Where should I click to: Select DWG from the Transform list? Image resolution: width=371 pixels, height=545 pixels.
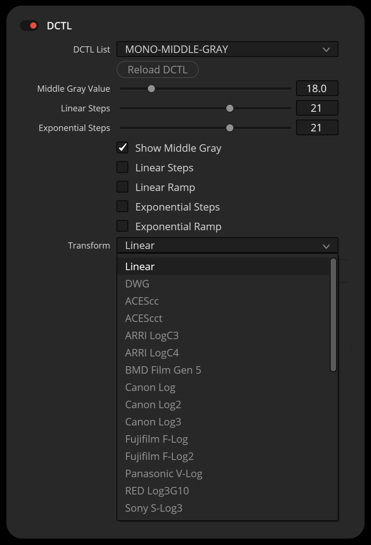point(137,284)
